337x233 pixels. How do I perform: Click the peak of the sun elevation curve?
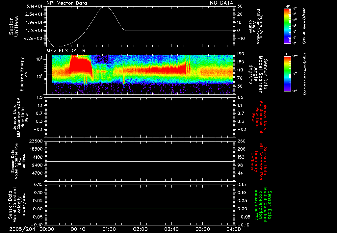point(105,7)
